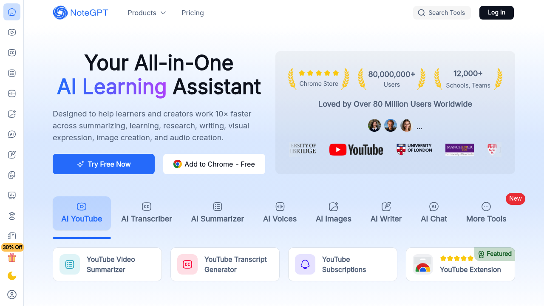Open the More Tools tab
The height and width of the screenshot is (306, 544).
point(486,213)
